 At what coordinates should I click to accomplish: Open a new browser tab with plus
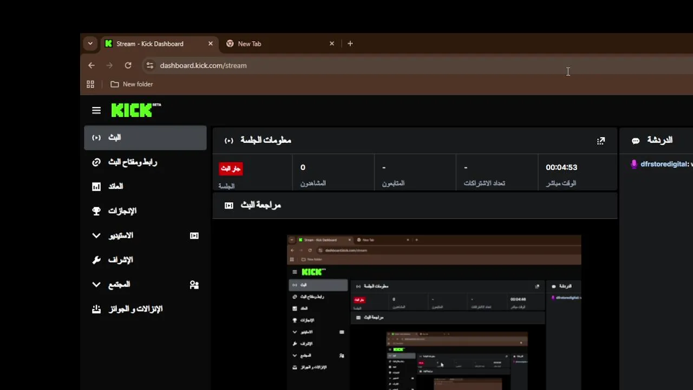[x=350, y=44]
